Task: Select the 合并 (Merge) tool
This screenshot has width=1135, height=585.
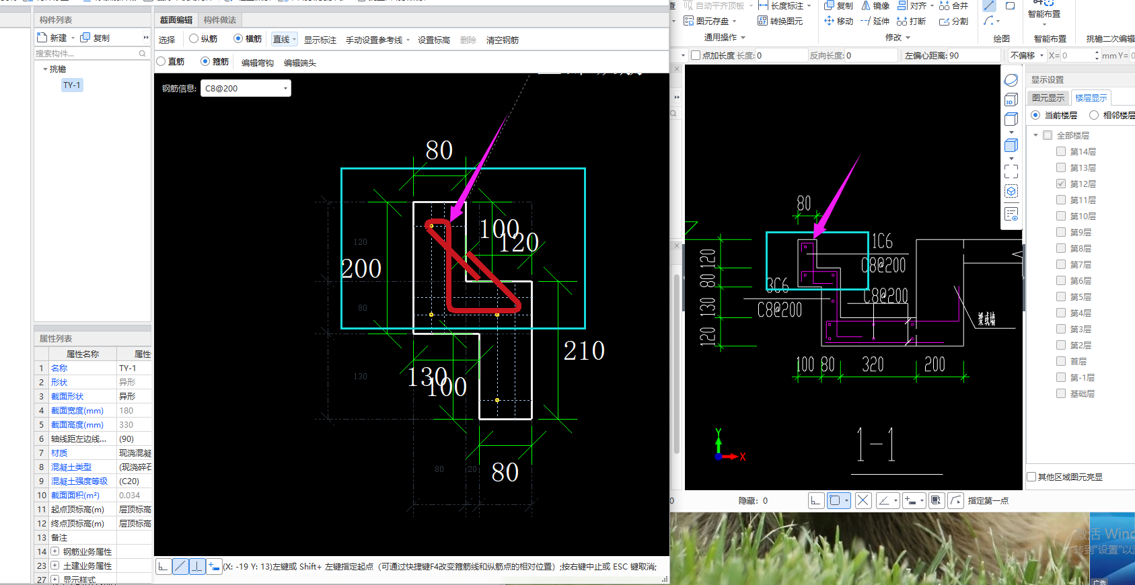Action: (953, 5)
